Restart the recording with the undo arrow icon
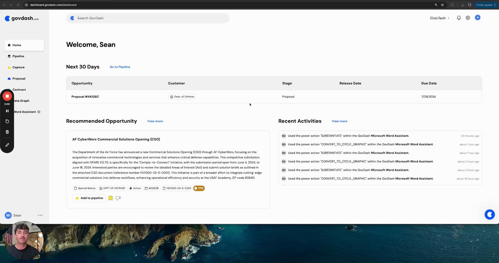The height and width of the screenshot is (263, 499). click(7, 121)
